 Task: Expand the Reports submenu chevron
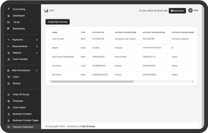coord(37,53)
